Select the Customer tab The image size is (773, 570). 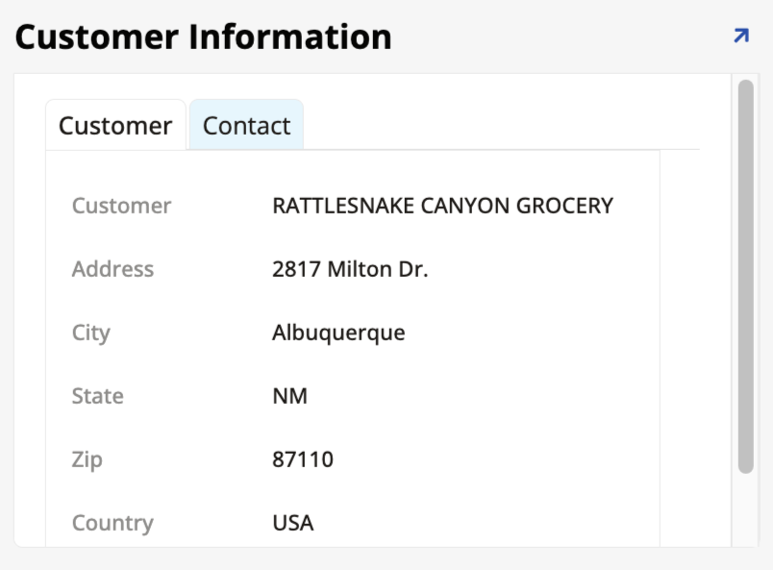point(114,125)
